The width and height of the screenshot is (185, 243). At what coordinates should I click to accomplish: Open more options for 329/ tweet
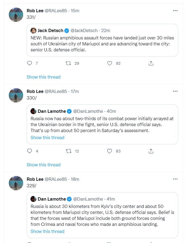[175, 179]
